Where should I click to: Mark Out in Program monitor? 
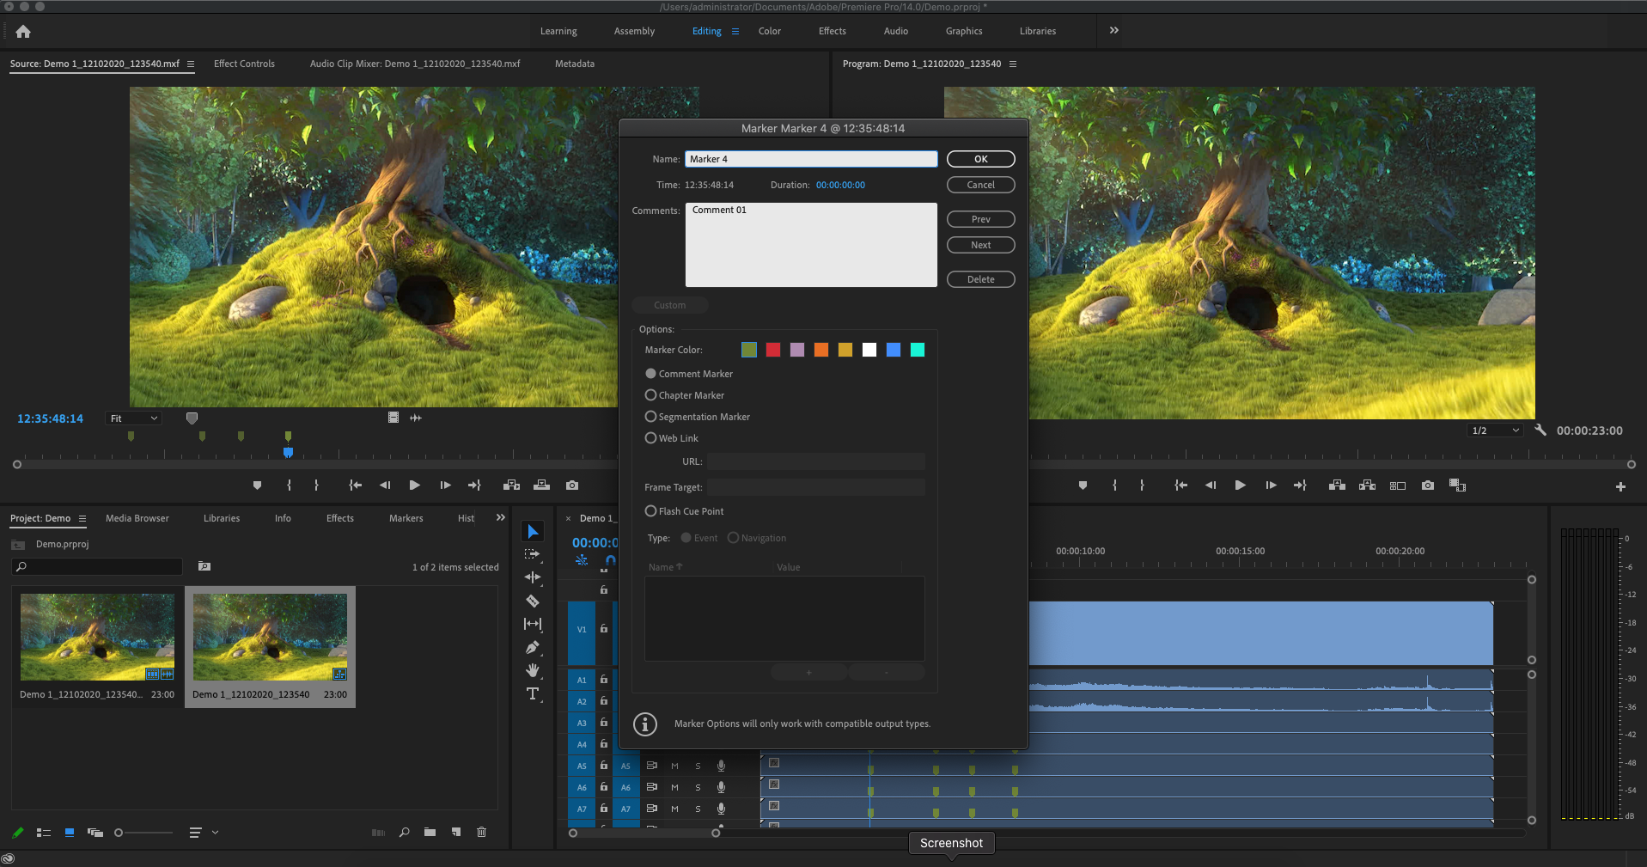[x=1142, y=485]
